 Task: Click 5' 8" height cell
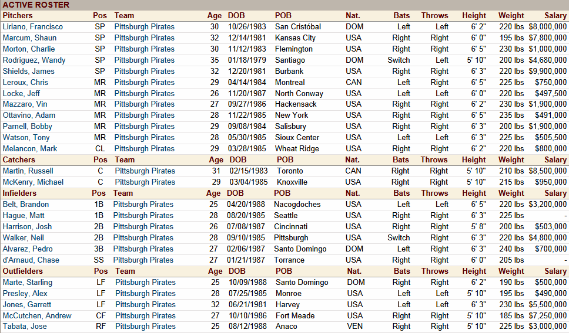click(478, 227)
